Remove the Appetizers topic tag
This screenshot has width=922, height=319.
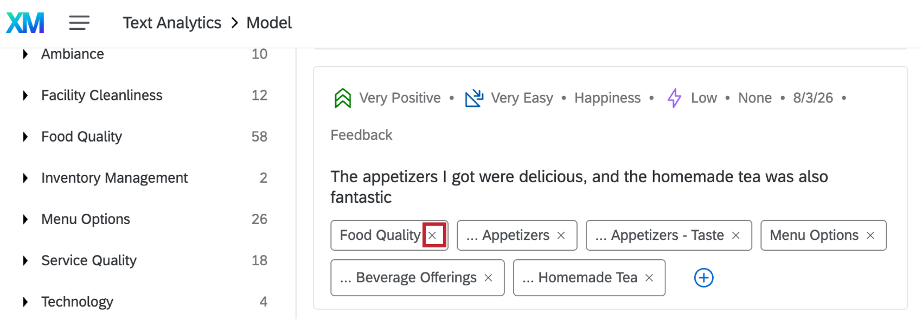[561, 235]
